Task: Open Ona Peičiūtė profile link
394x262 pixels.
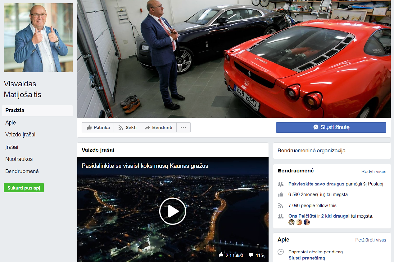Action: [x=302, y=216]
